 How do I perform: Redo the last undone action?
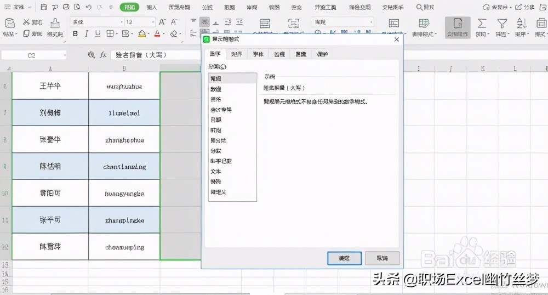[x=99, y=7]
